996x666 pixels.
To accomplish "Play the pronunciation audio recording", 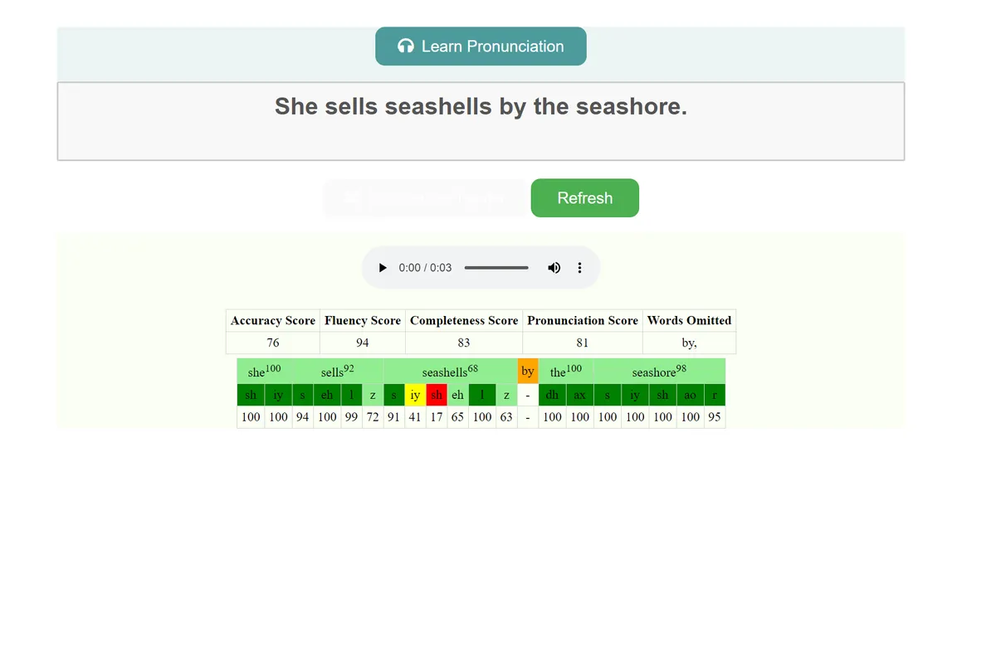I will pyautogui.click(x=383, y=267).
